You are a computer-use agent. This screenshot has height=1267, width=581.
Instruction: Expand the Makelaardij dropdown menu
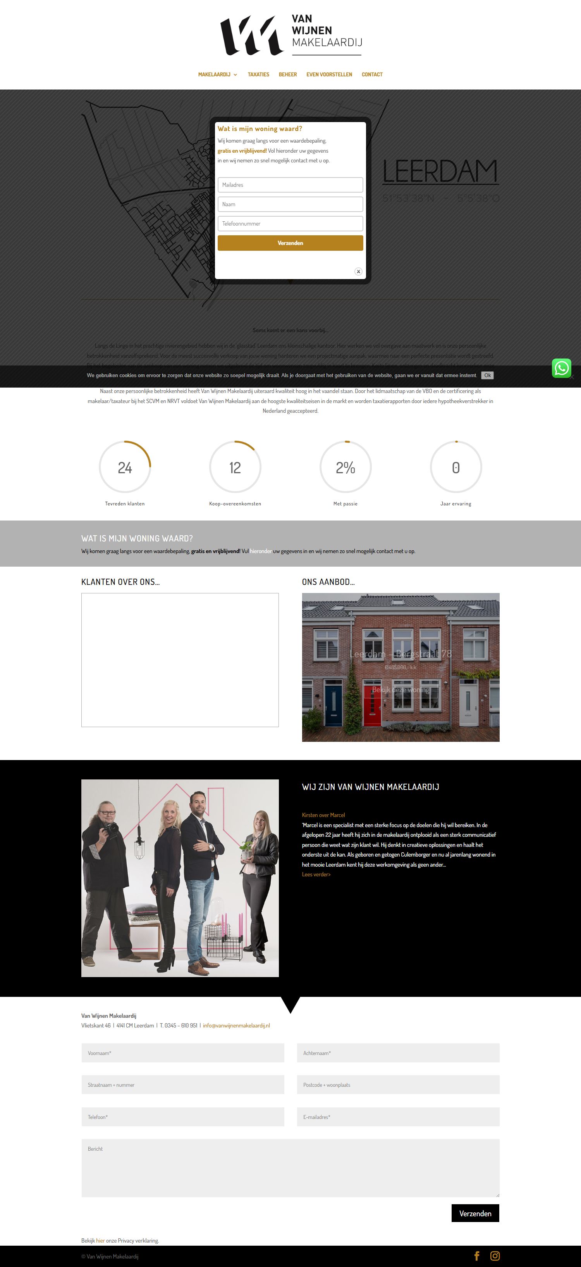pyautogui.click(x=217, y=75)
